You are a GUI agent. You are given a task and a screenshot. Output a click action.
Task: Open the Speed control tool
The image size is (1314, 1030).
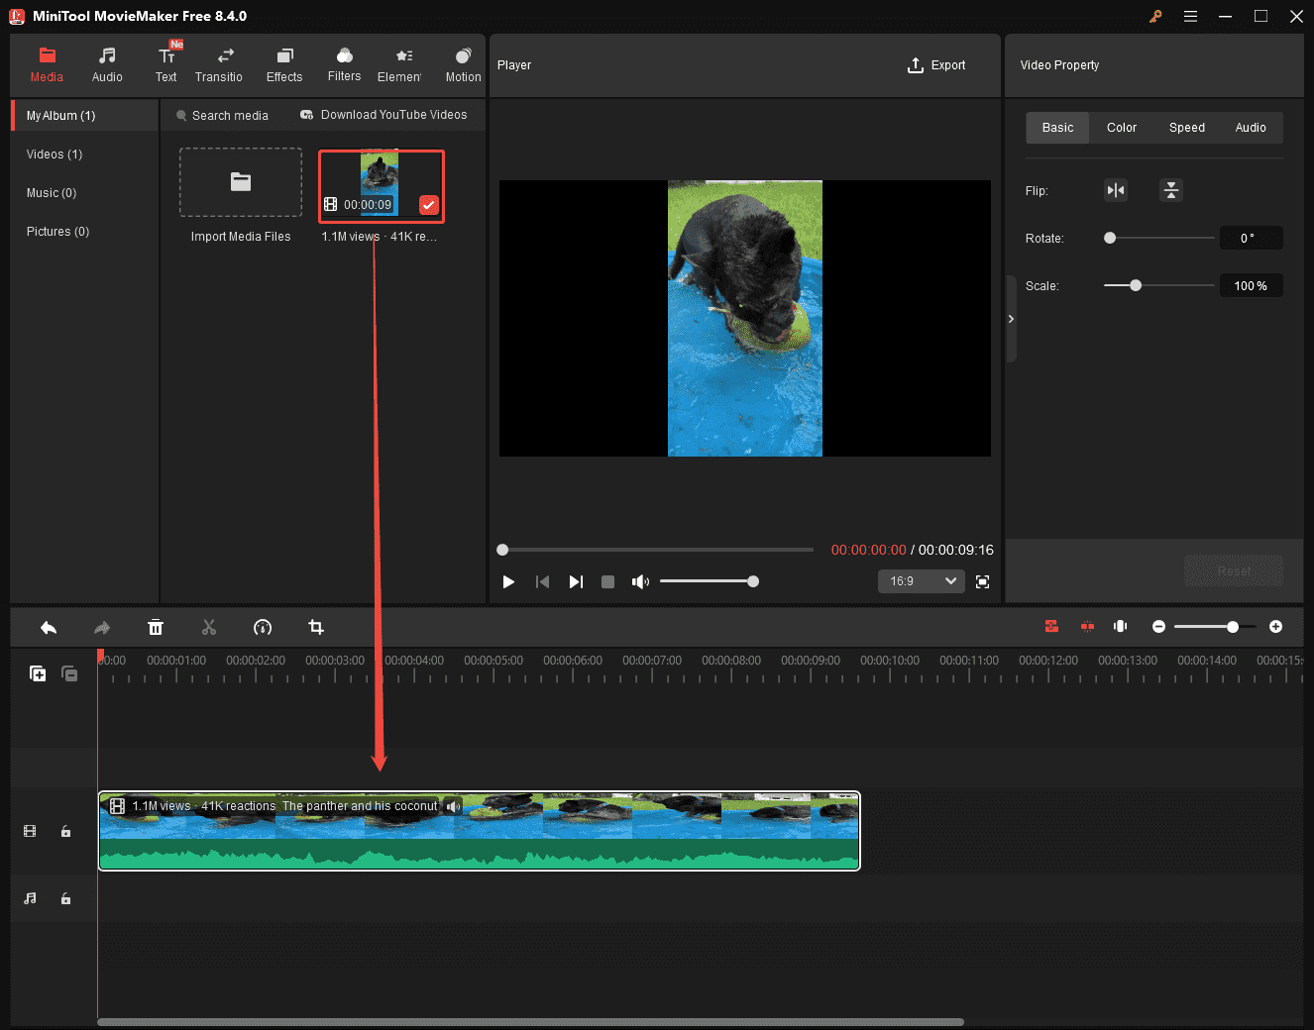[262, 627]
